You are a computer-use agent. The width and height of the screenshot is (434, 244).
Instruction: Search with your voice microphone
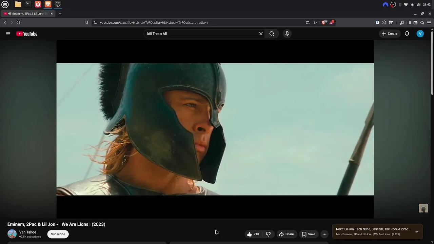click(287, 34)
